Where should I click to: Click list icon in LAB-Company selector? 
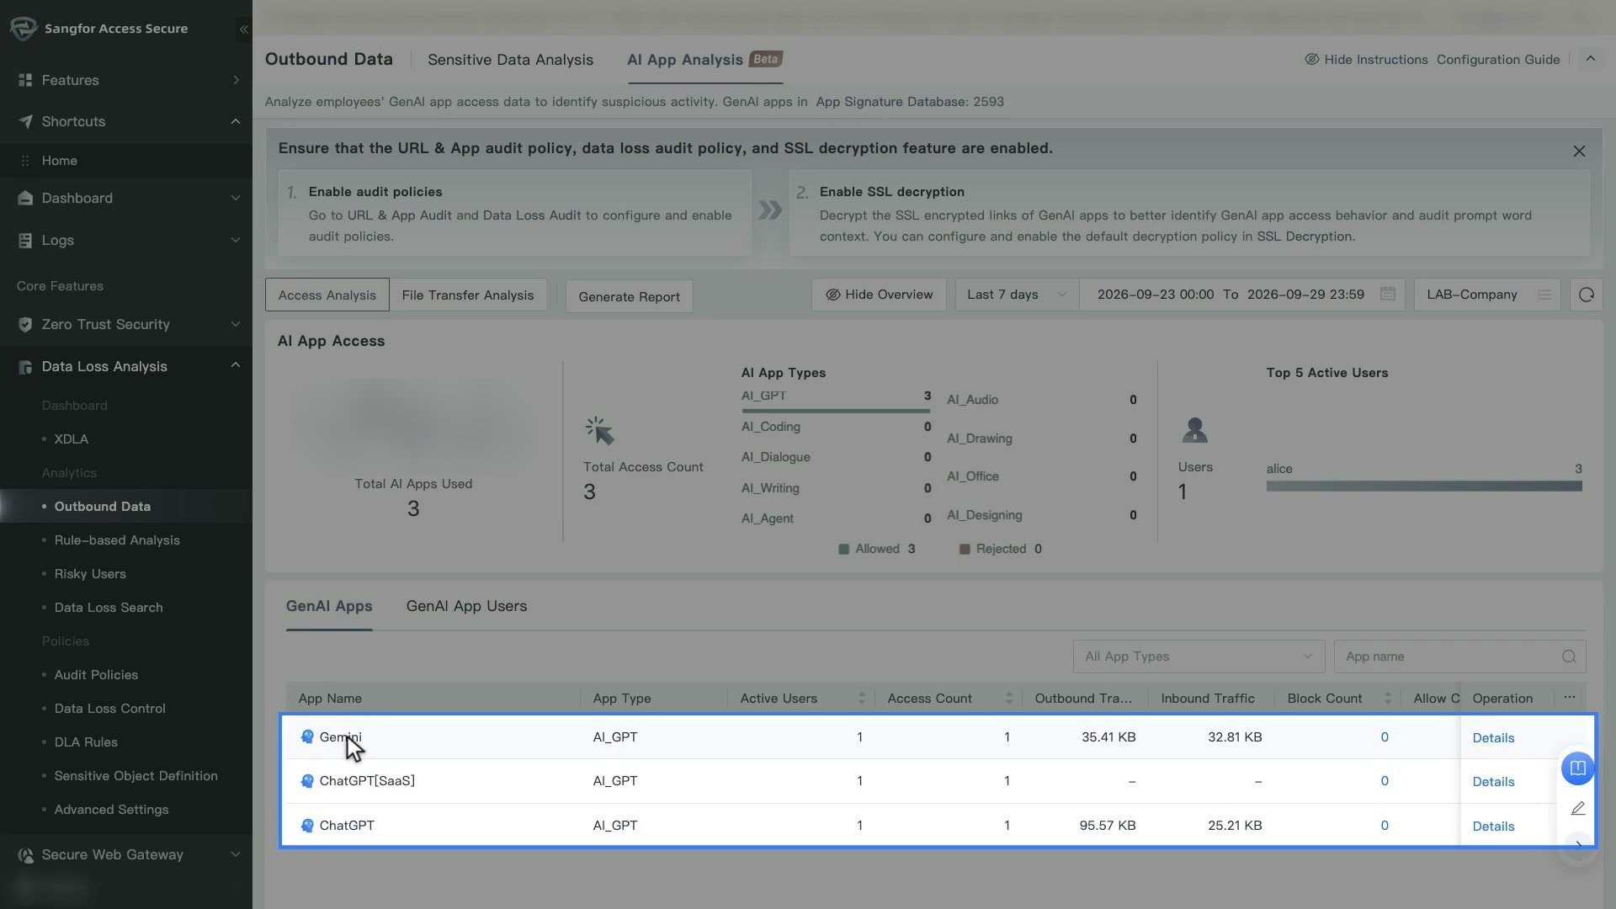[1544, 295]
